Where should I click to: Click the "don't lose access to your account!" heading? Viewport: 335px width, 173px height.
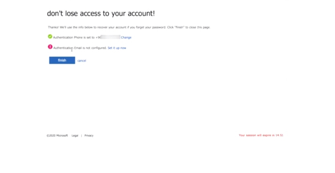click(101, 13)
